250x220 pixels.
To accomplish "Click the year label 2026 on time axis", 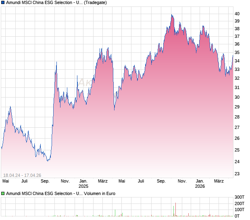I will (200, 186).
